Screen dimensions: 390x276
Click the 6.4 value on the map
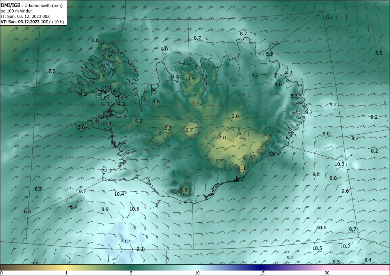point(73,207)
